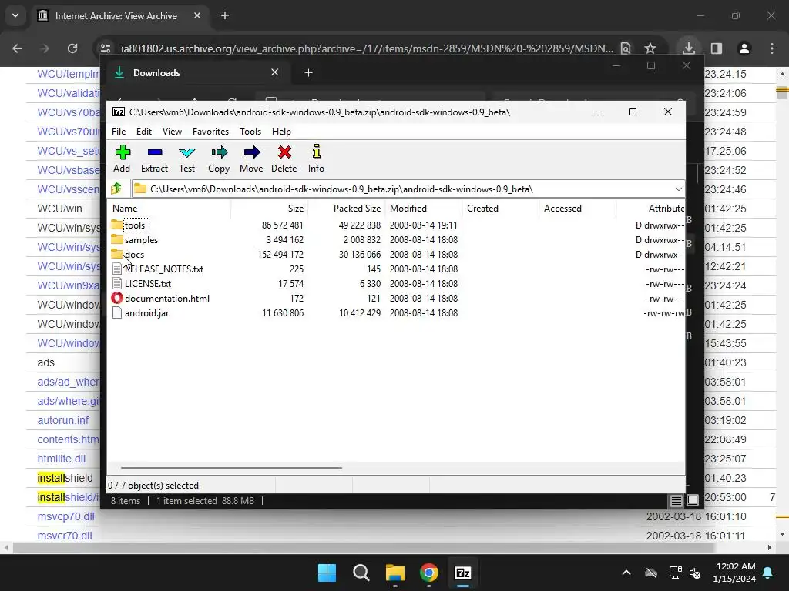
Task: Open Windows Start menu
Action: click(327, 573)
